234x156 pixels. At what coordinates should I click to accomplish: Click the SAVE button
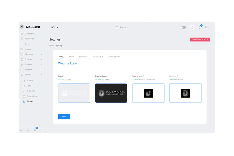point(64,116)
